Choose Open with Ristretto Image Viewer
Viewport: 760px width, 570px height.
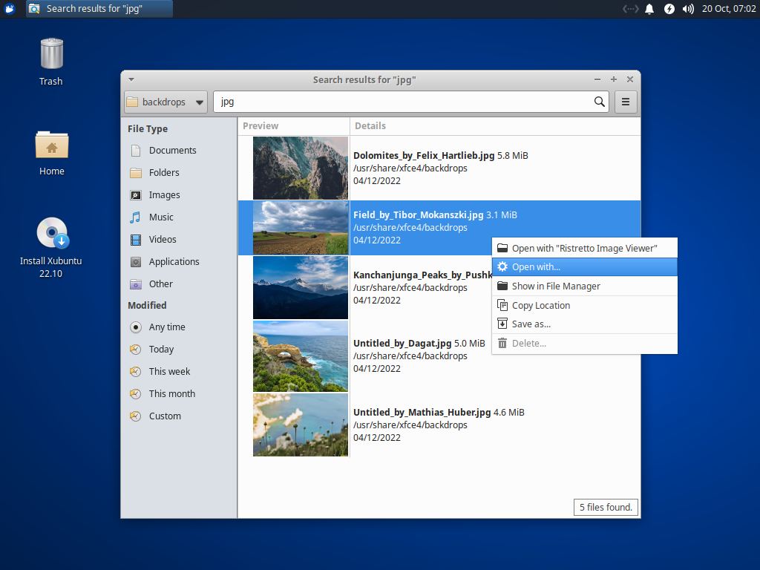pos(574,247)
